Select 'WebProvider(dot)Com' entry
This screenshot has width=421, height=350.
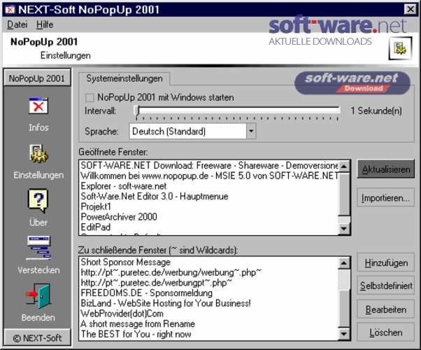(x=209, y=314)
